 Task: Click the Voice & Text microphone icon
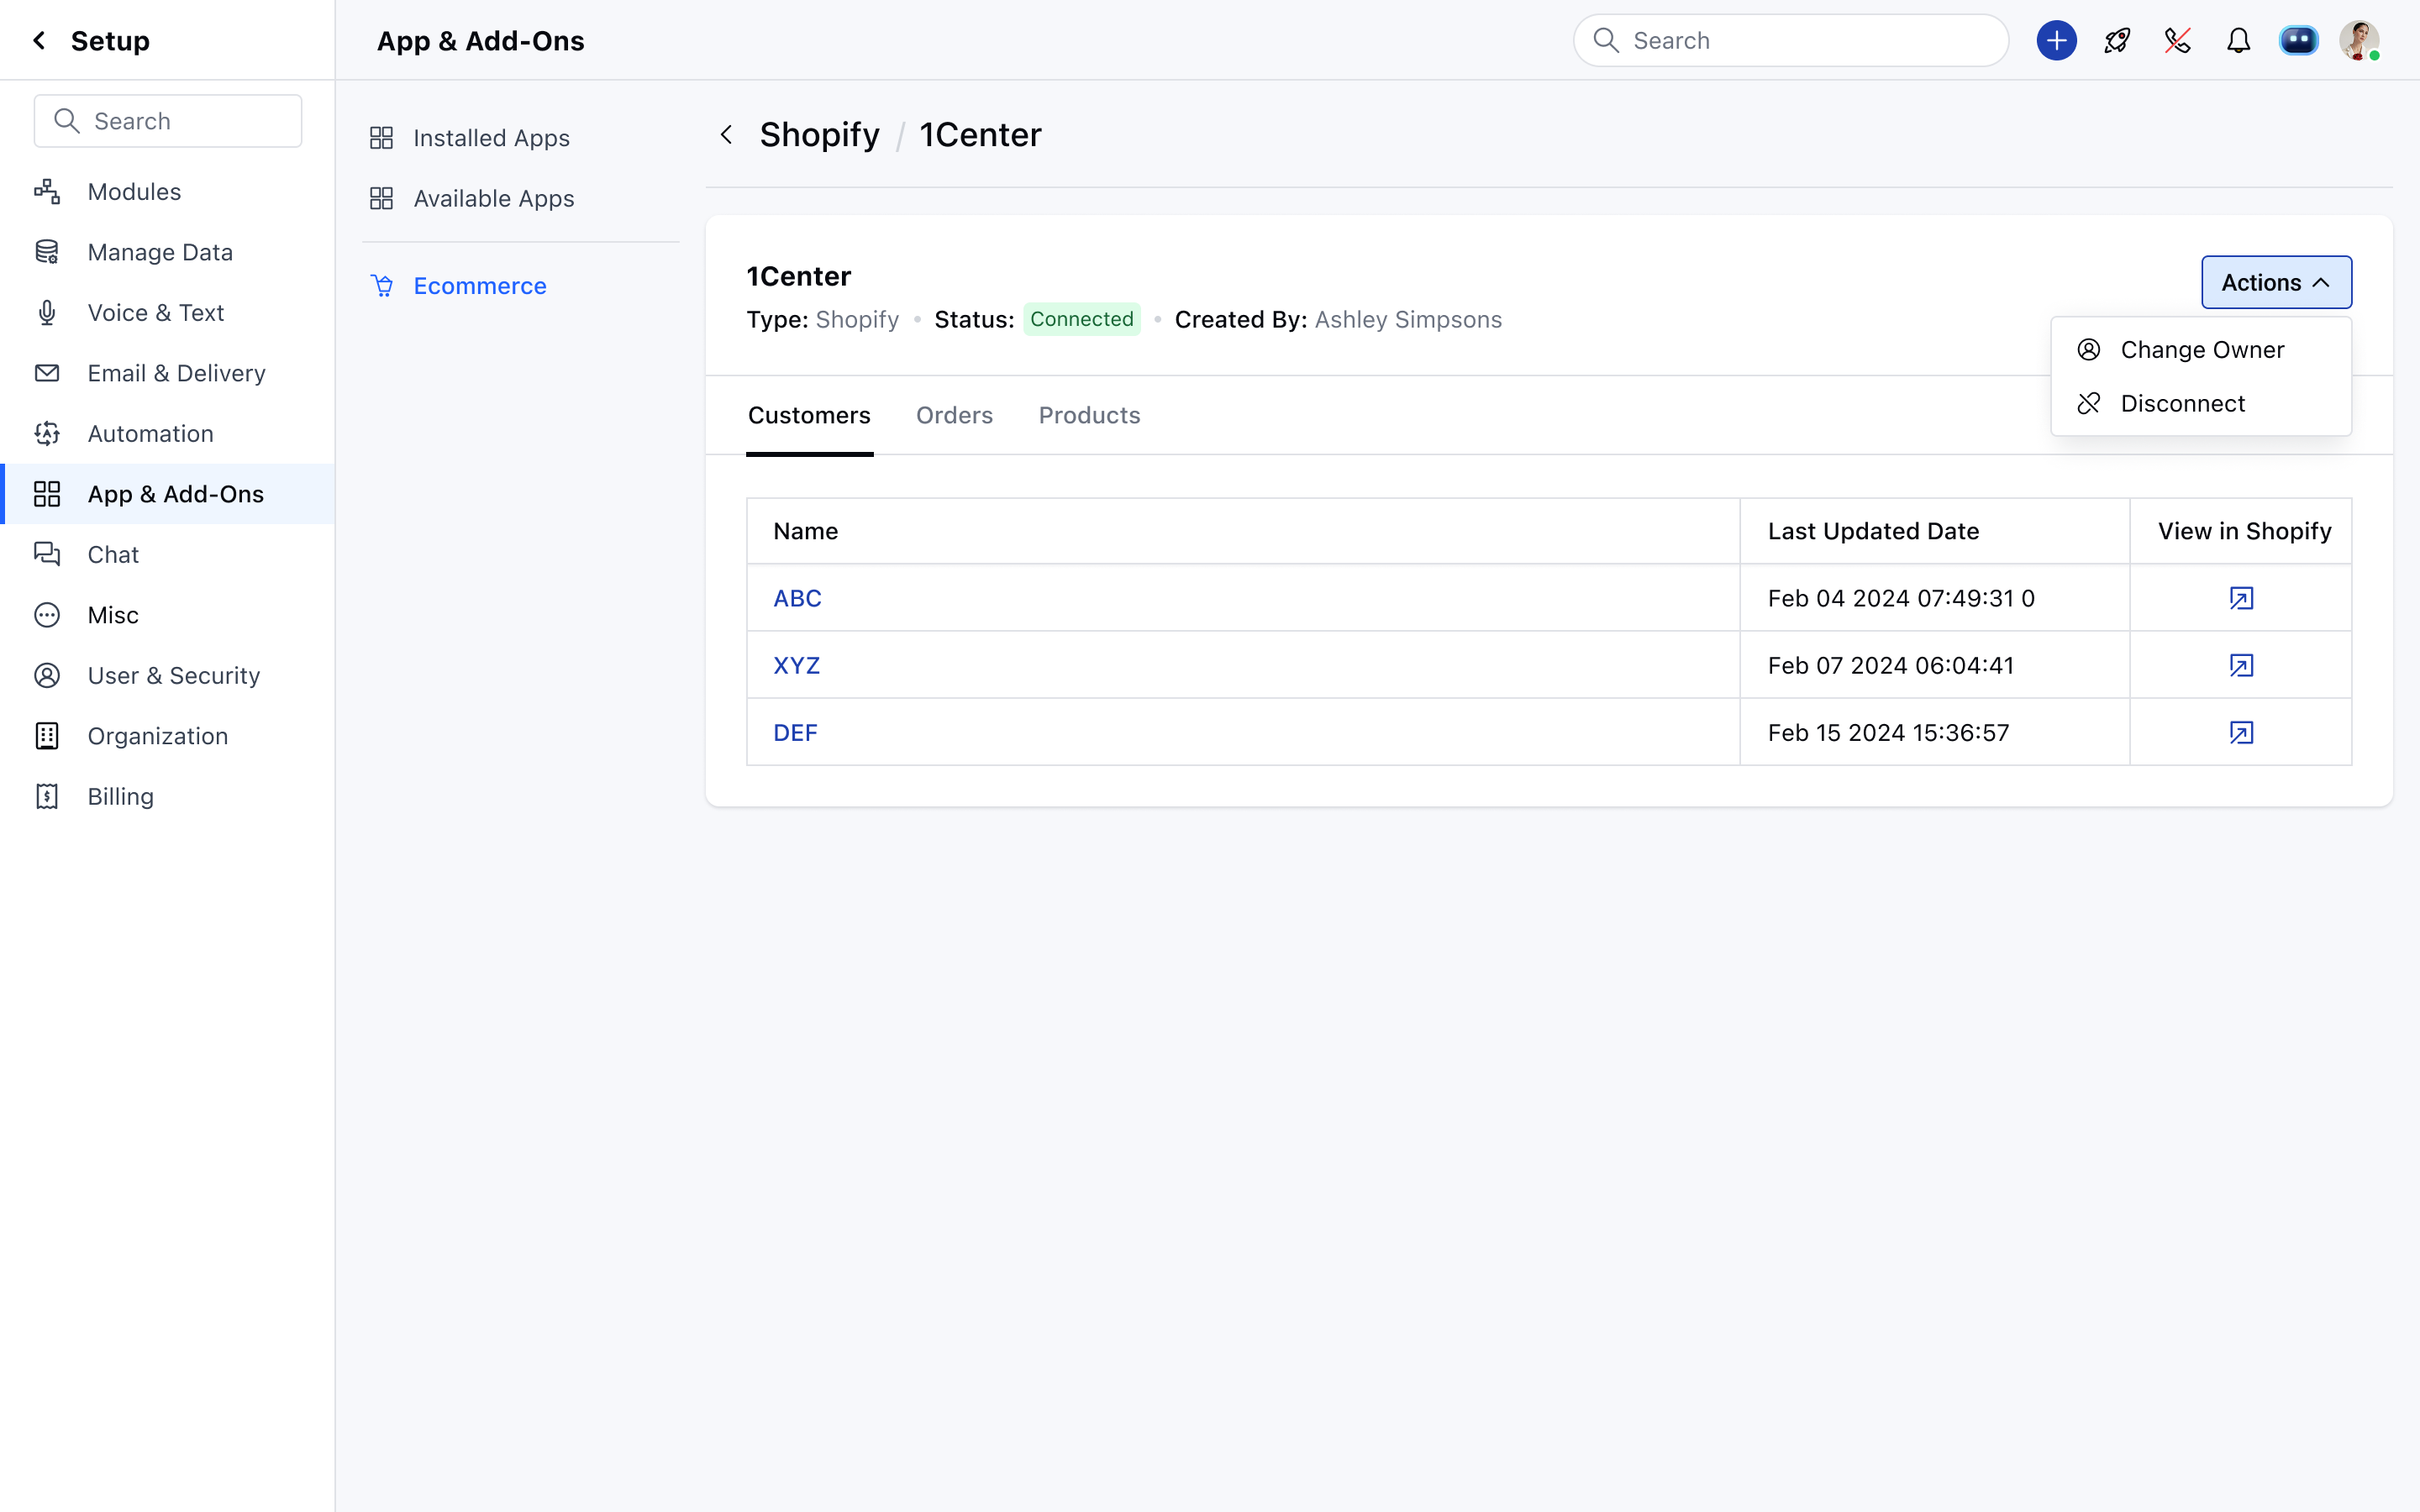(x=47, y=312)
